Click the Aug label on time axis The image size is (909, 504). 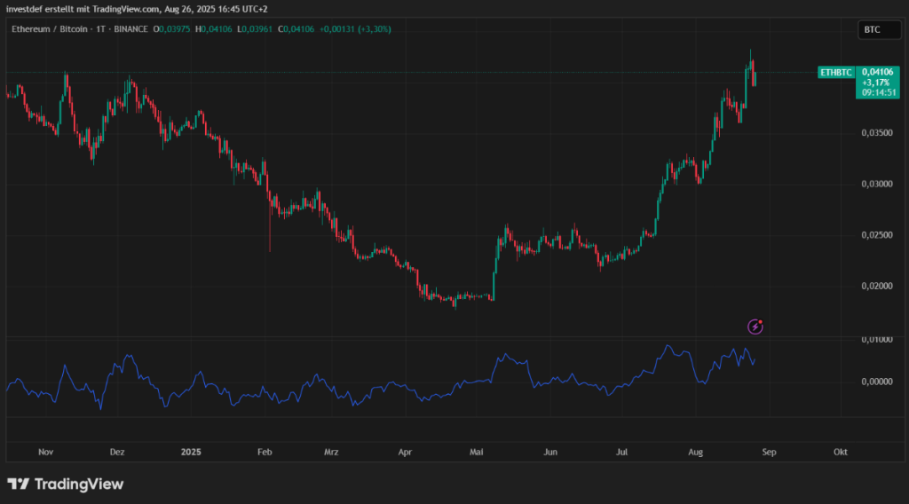(695, 452)
